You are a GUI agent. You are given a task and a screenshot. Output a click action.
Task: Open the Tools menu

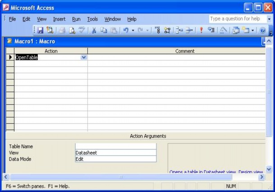coord(92,19)
